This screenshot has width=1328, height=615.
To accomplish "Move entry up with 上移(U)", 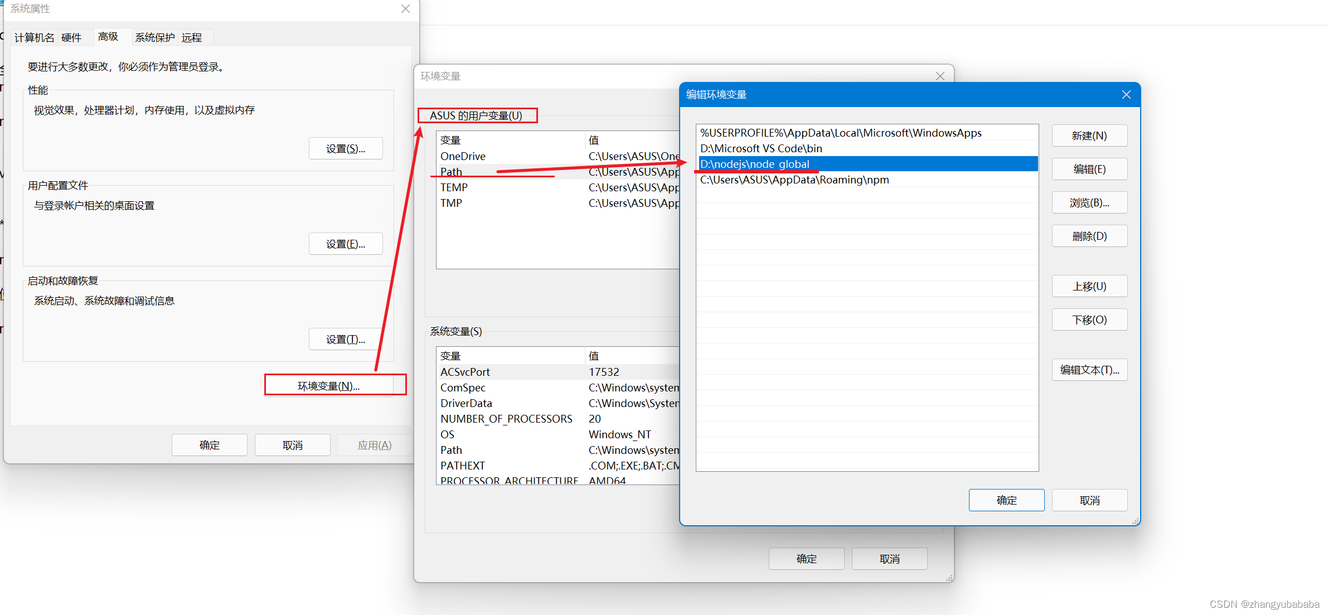I will [1089, 287].
